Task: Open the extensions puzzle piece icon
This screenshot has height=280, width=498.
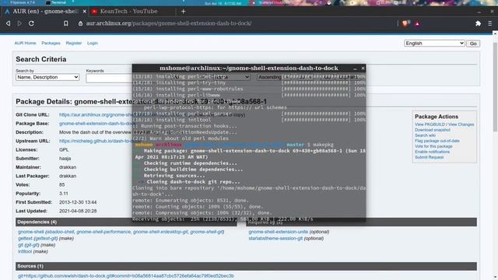Action: [478, 23]
